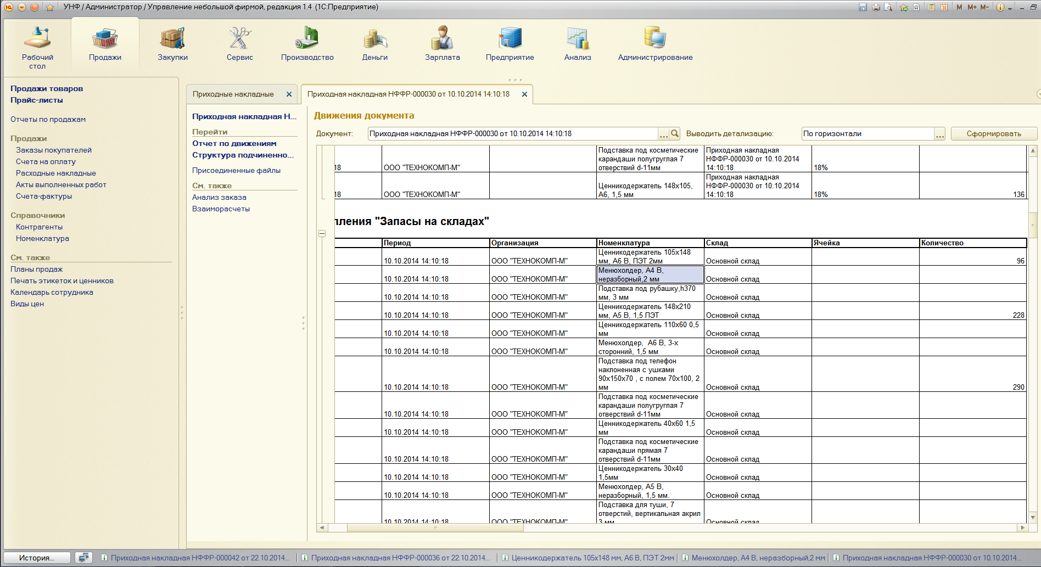Screen dimensions: 1041x567
Task: Open the calendar icon in title bar
Action: coord(944,7)
